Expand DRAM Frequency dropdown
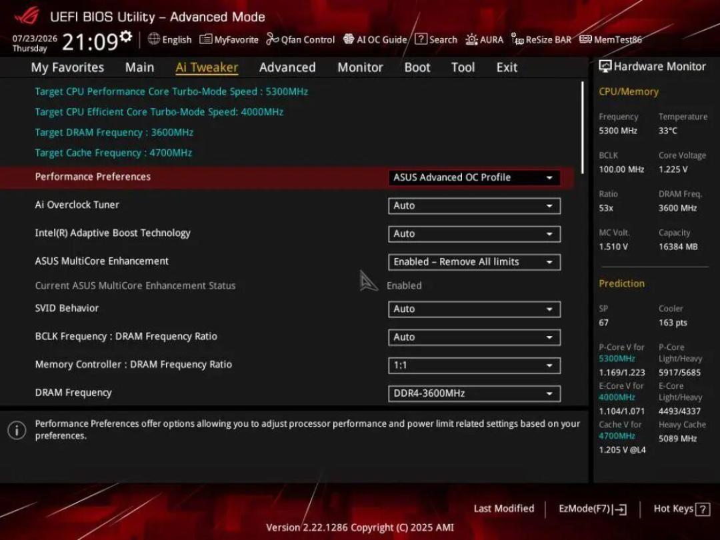 (474, 393)
